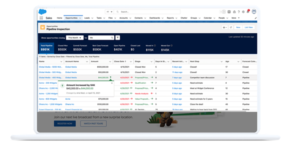Click the filter funnel icon
Image resolution: width=291 pixels, height=149 pixels.
coord(118,38)
